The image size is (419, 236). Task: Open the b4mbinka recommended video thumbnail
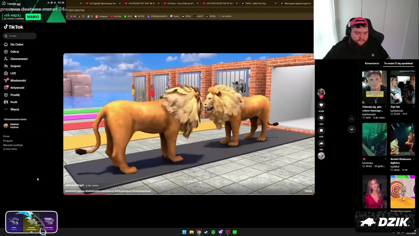click(x=374, y=140)
